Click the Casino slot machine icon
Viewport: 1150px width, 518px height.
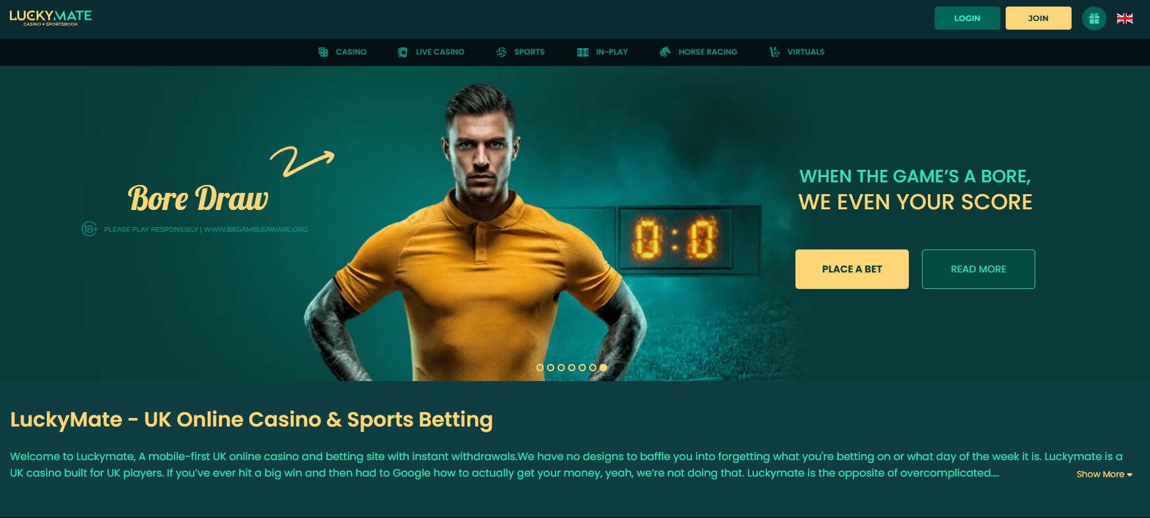[324, 52]
